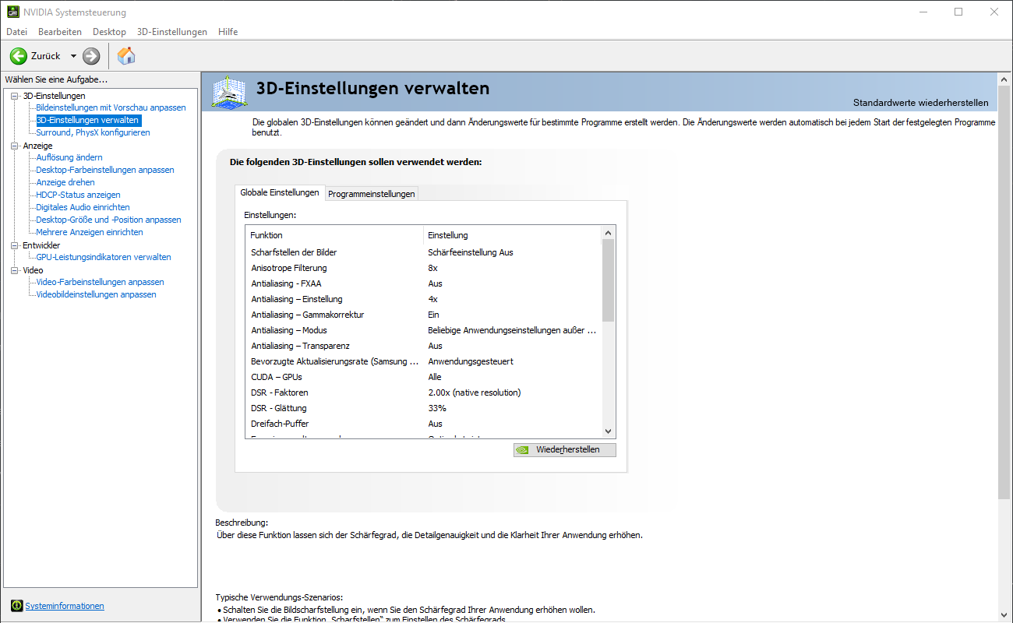Viewport: 1013px width, 623px height.
Task: Click the green Zurück back arrow icon
Action: click(x=19, y=56)
